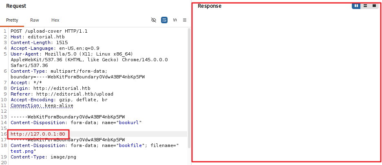Switch to the Pretty request view tab
Viewport: 382px width, 165px height.
point(12,20)
